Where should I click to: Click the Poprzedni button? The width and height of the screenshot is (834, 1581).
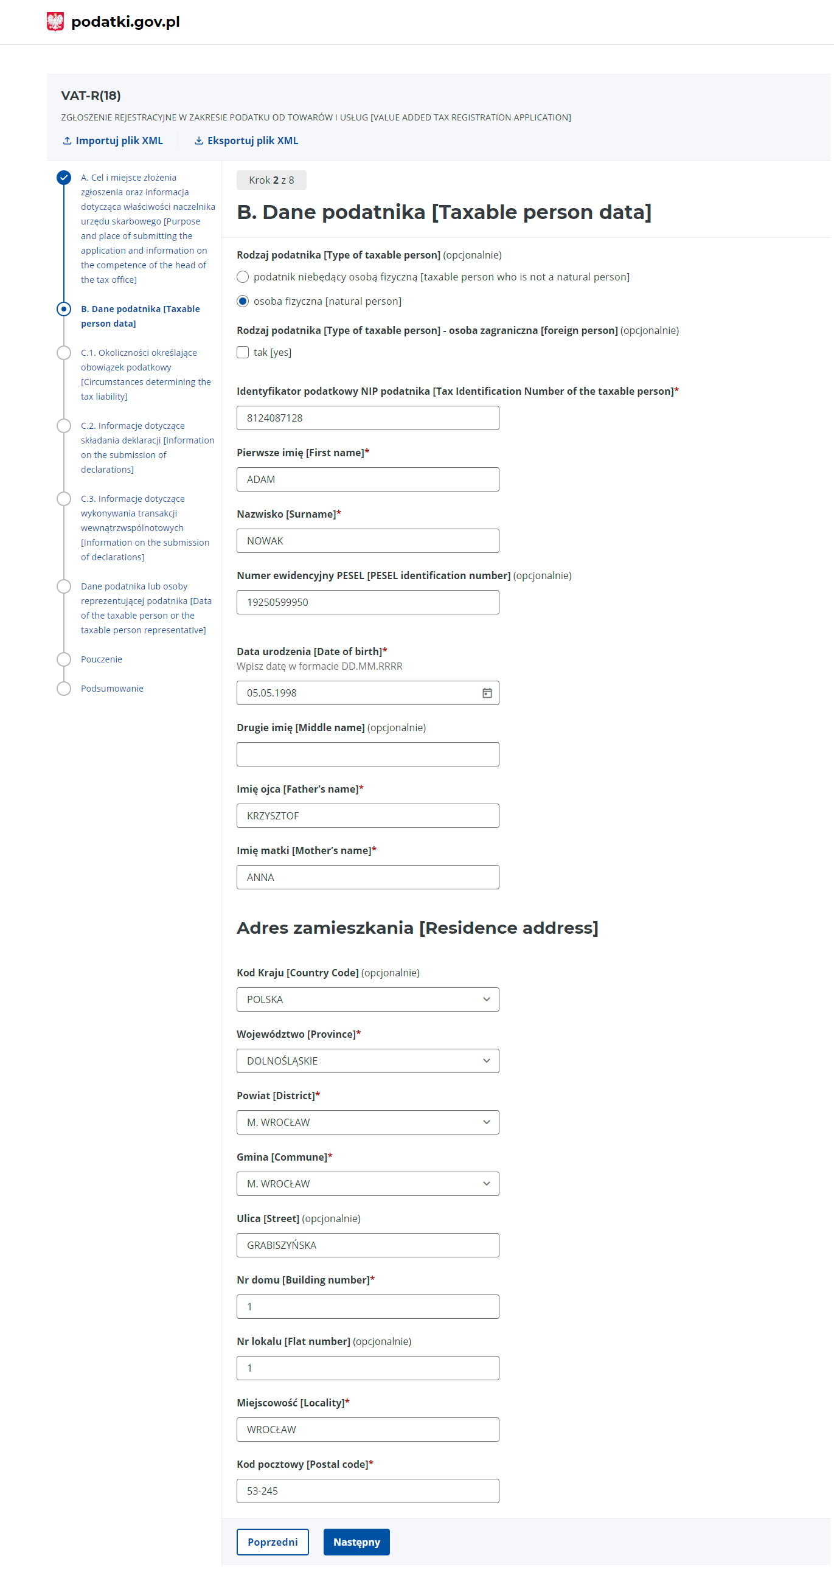coord(273,1541)
